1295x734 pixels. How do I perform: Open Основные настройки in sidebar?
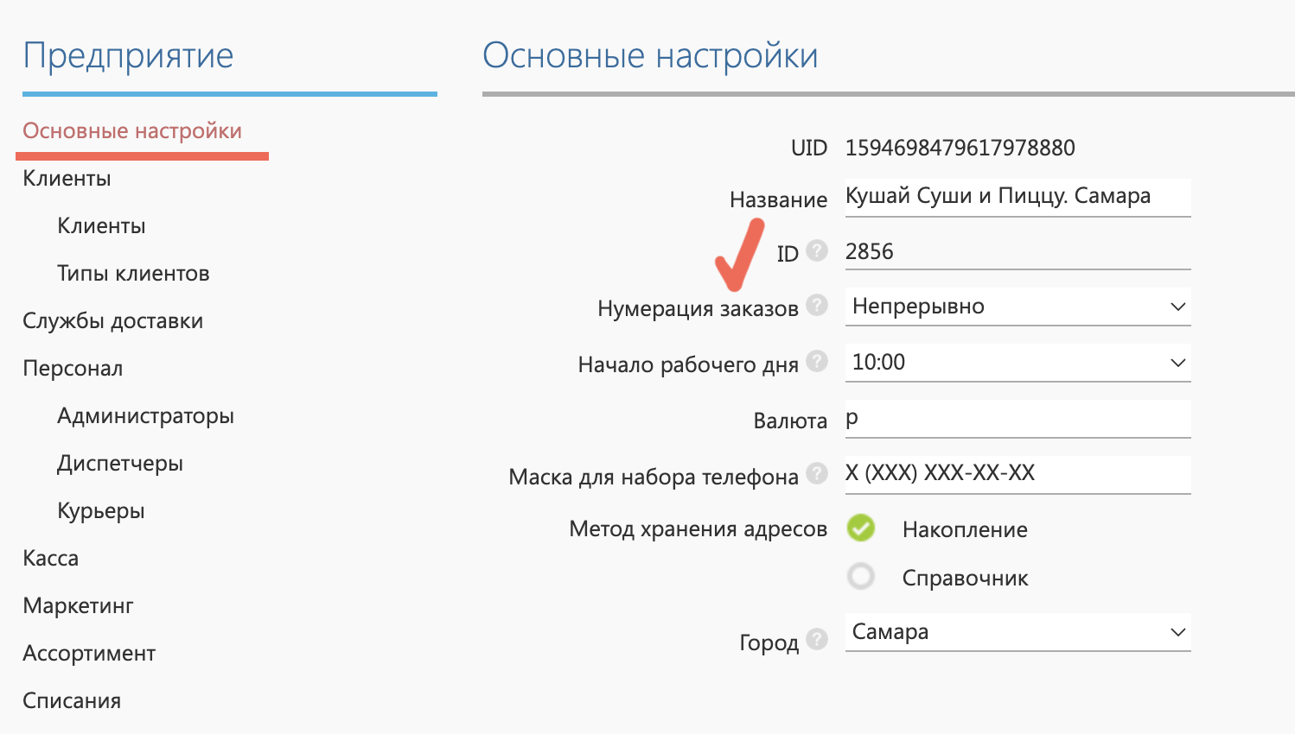pos(132,131)
